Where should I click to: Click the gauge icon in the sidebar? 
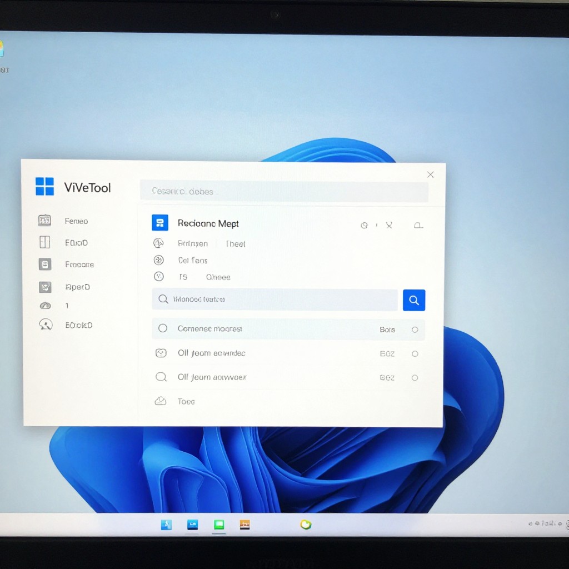46,306
